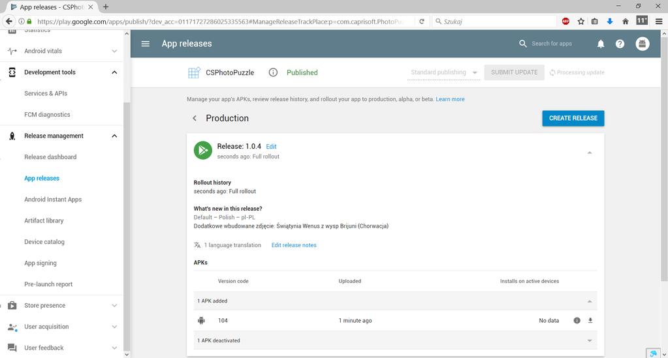Screen dimensions: 668x358
Task: Click the Android vitals pulse icon
Action: click(12, 51)
